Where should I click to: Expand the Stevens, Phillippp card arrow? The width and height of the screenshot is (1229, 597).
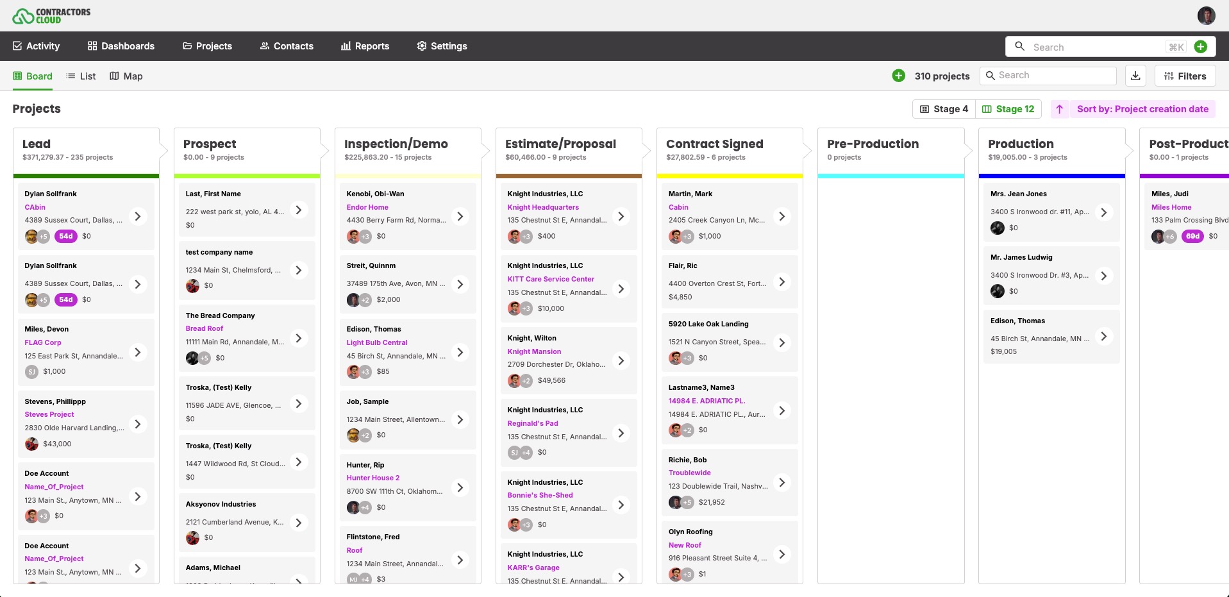tap(138, 424)
